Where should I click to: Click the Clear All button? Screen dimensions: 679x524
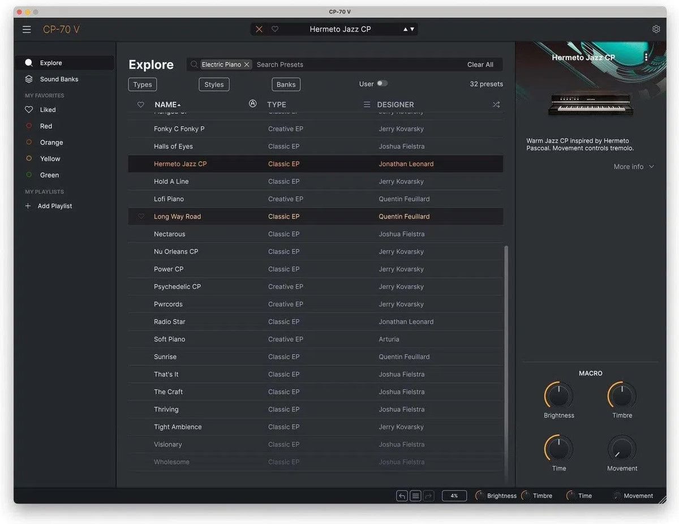[480, 65]
